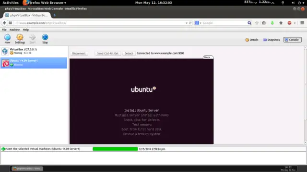Select Install Ubuntu Server in console
Viewport: 307px width, 172px height.
pyautogui.click(x=142, y=110)
